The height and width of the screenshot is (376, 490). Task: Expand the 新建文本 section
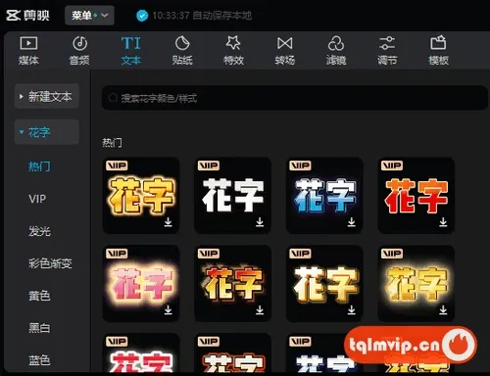[x=47, y=96]
